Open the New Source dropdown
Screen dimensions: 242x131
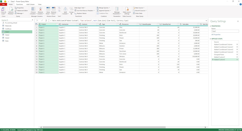(x=139, y=8)
